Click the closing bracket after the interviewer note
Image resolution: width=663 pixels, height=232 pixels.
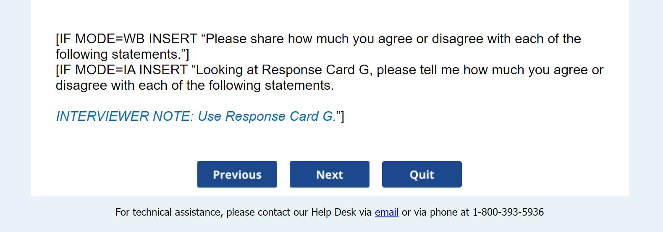[x=342, y=116]
